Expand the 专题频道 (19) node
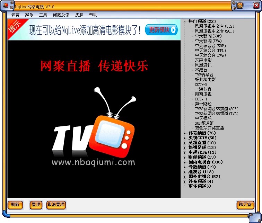 (184, 167)
